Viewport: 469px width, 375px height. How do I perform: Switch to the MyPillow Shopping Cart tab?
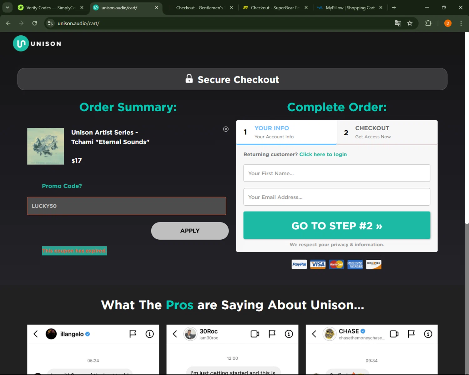pyautogui.click(x=350, y=7)
